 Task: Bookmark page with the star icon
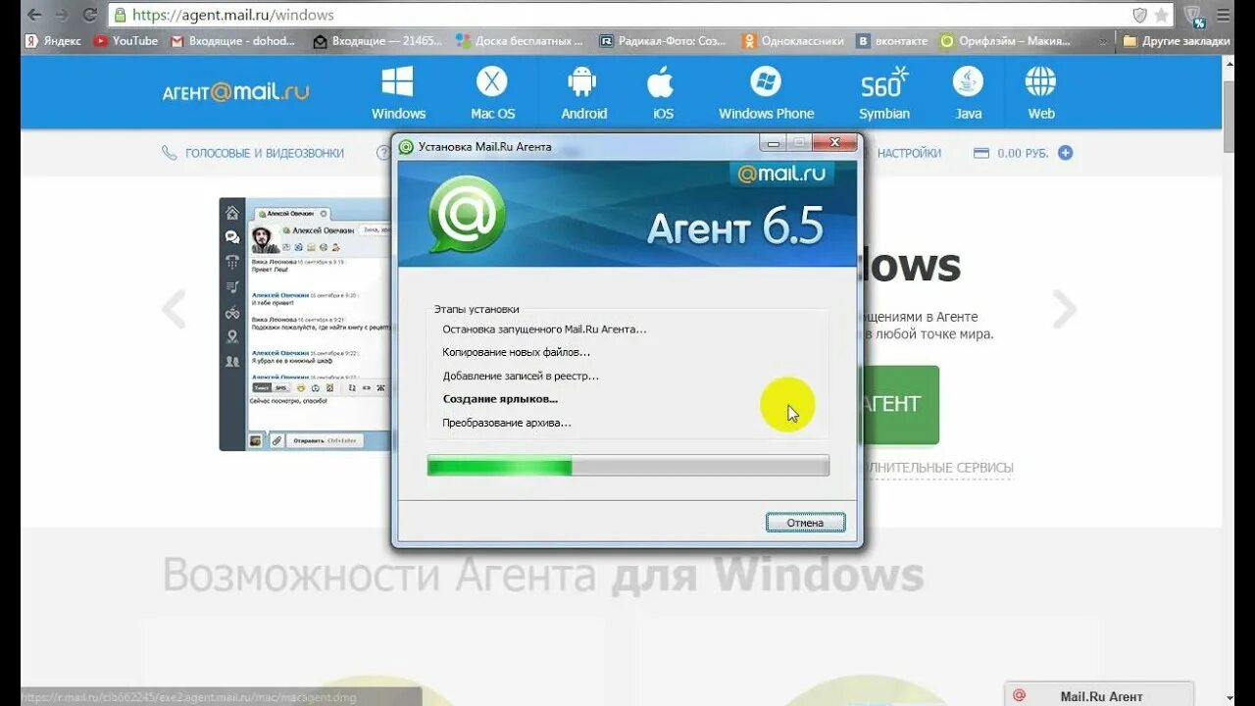1162,15
